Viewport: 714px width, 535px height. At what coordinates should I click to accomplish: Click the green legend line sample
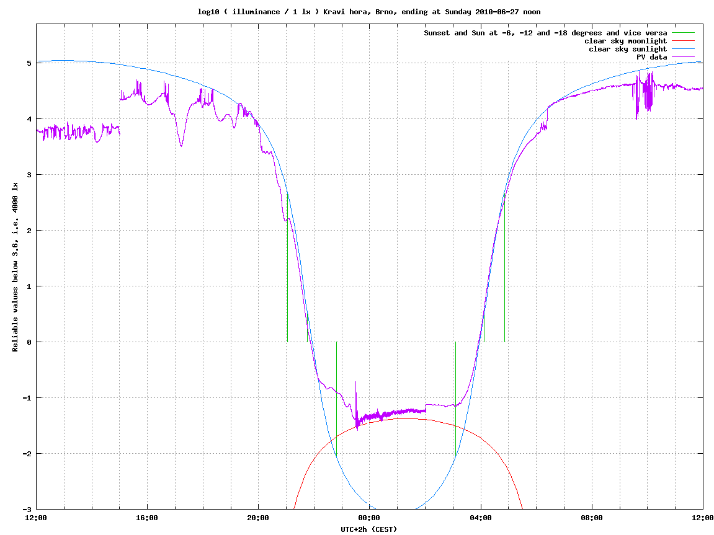coord(683,33)
